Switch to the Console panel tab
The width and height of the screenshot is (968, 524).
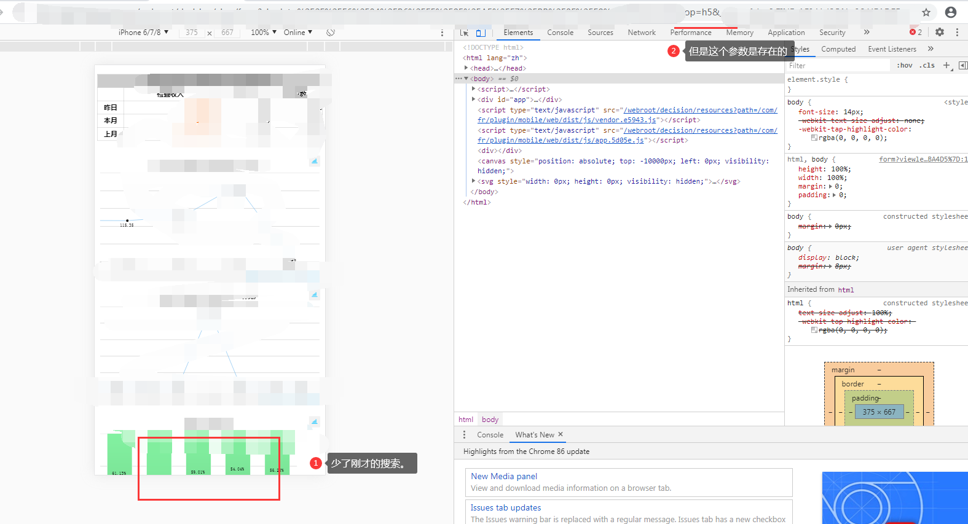pos(561,33)
